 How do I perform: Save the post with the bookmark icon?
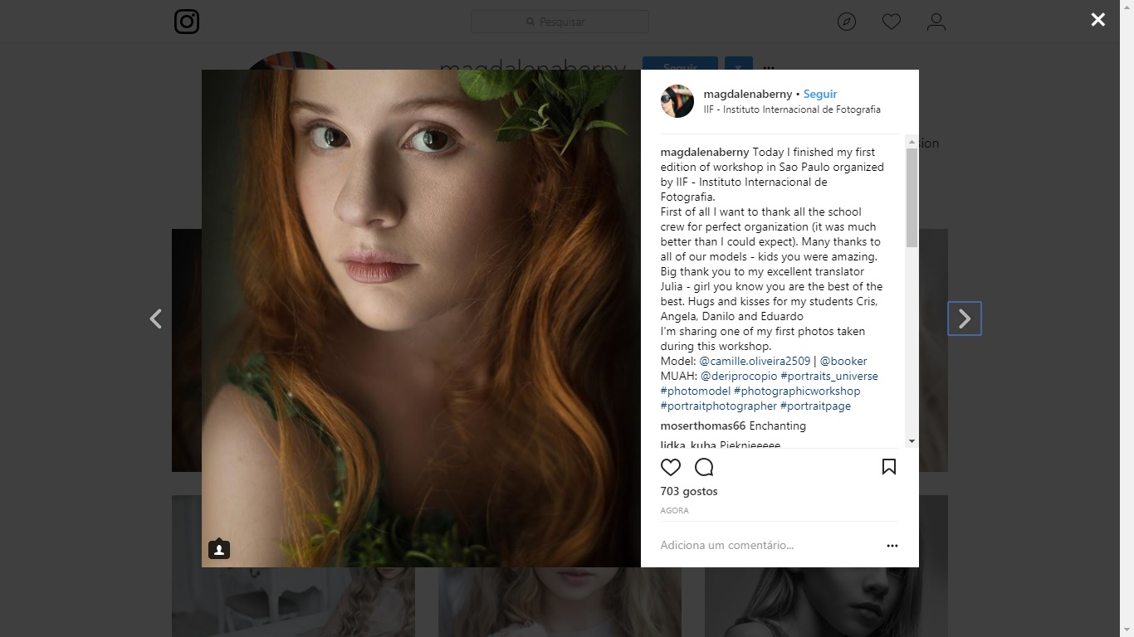888,467
